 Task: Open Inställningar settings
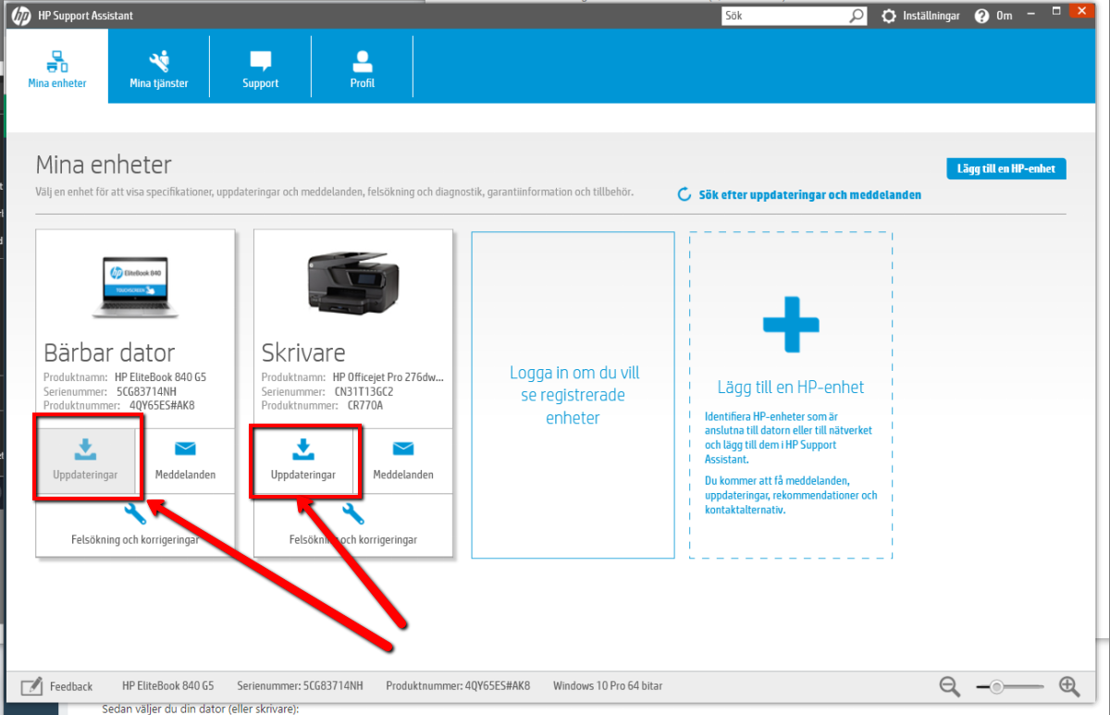pos(920,16)
